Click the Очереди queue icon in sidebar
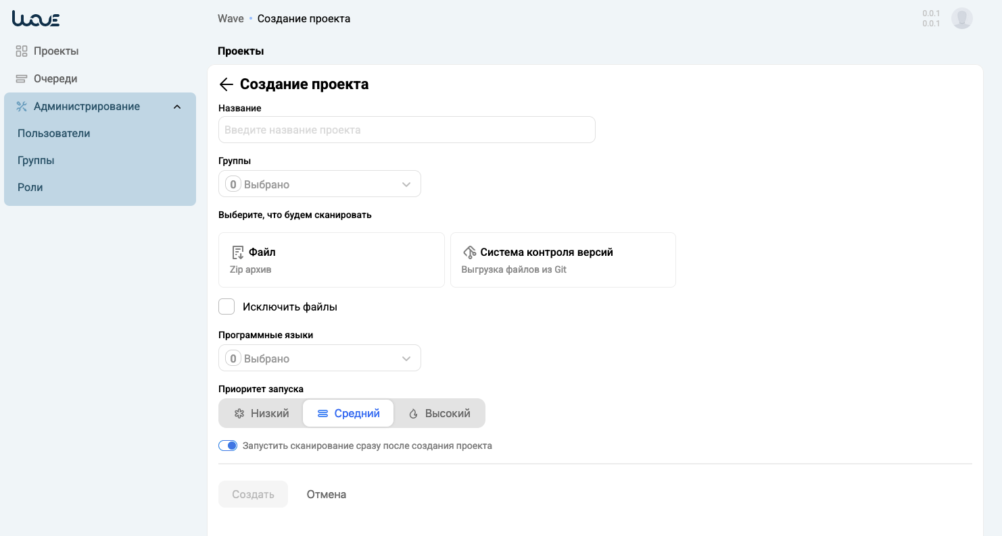Viewport: 1002px width, 536px height. point(22,79)
